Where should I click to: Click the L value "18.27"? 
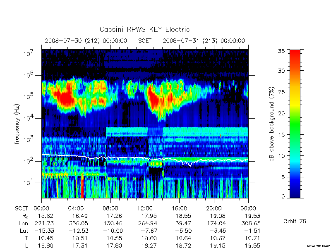[x=149, y=246]
